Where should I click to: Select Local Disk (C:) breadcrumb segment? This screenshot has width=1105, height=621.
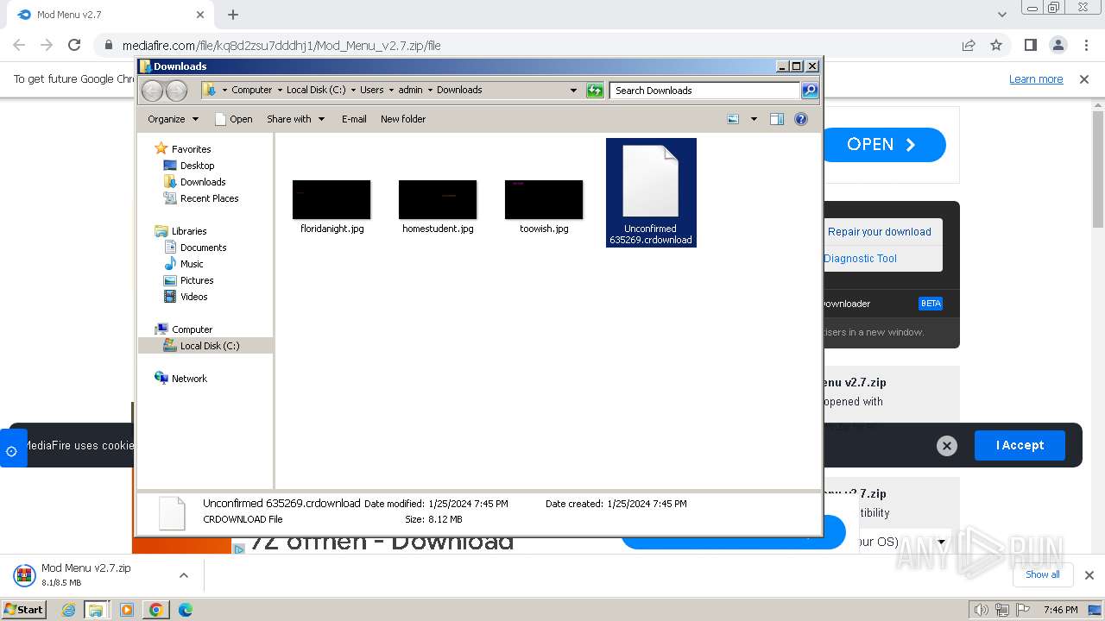tap(316, 90)
